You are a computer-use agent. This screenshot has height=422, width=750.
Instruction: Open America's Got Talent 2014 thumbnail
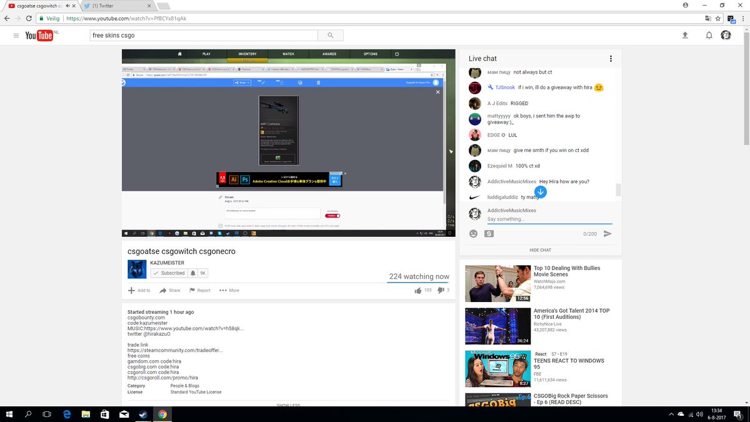pos(497,326)
